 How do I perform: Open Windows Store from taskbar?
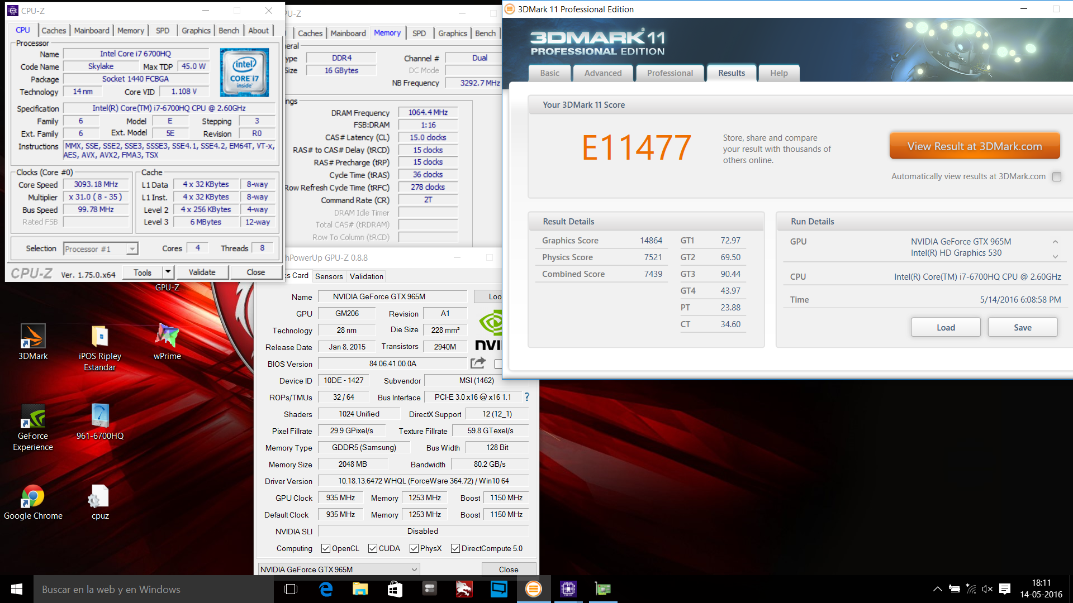click(x=395, y=589)
